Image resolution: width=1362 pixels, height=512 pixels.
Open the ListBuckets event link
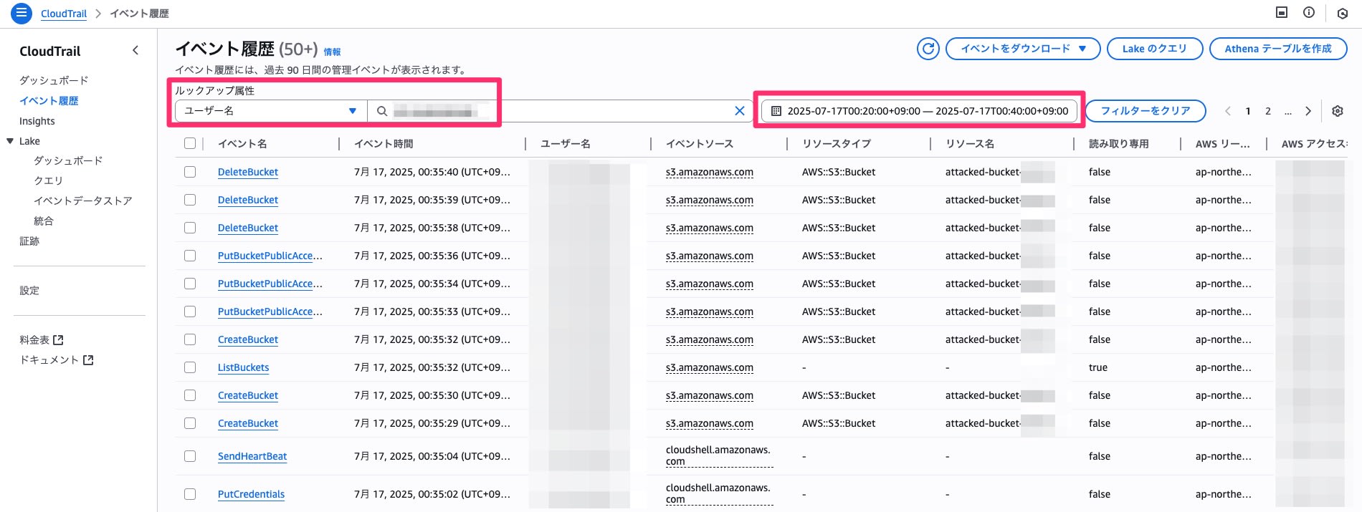[x=244, y=367]
